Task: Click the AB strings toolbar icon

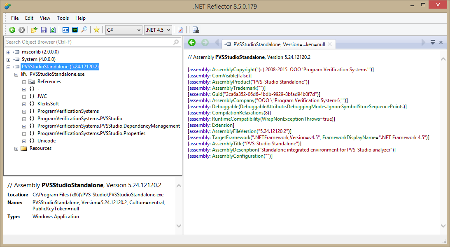Action: pos(65,30)
